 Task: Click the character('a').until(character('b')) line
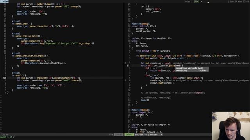click(x=48, y=78)
